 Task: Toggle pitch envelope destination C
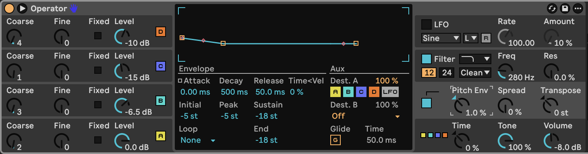pyautogui.click(x=361, y=92)
